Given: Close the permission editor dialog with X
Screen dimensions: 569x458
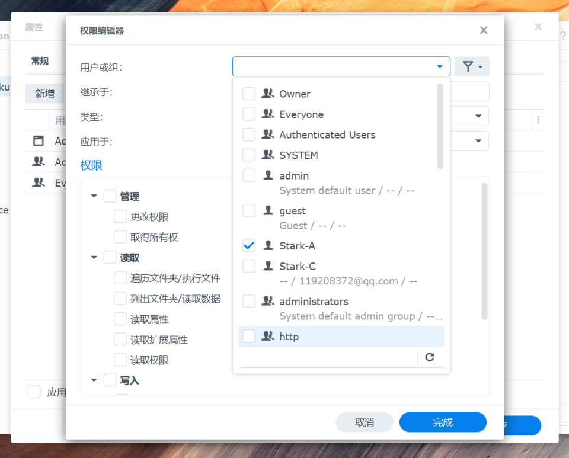Looking at the screenshot, I should [x=484, y=30].
